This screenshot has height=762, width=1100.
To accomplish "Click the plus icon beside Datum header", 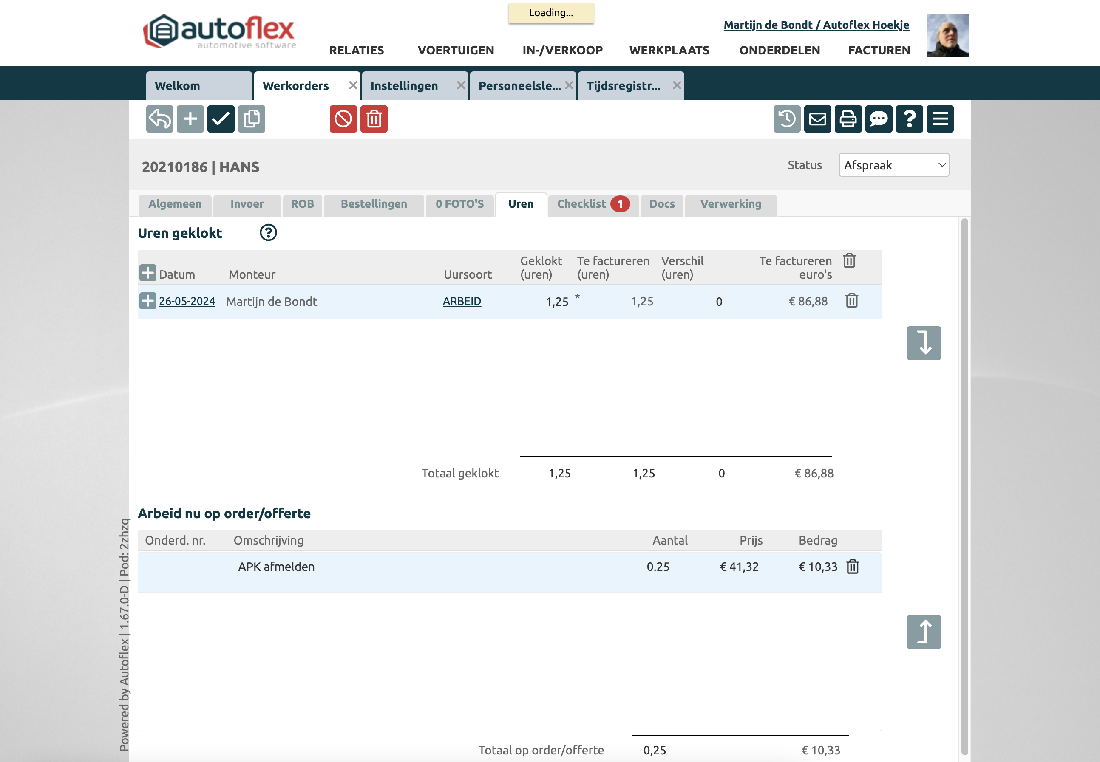I will pyautogui.click(x=147, y=273).
